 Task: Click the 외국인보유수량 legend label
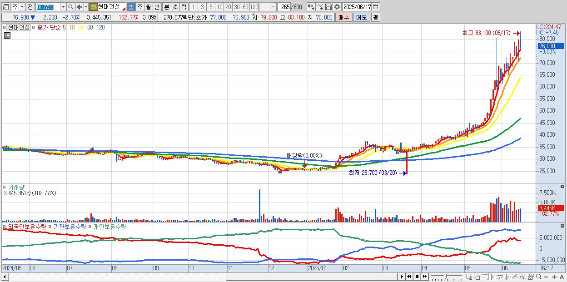coord(27,226)
